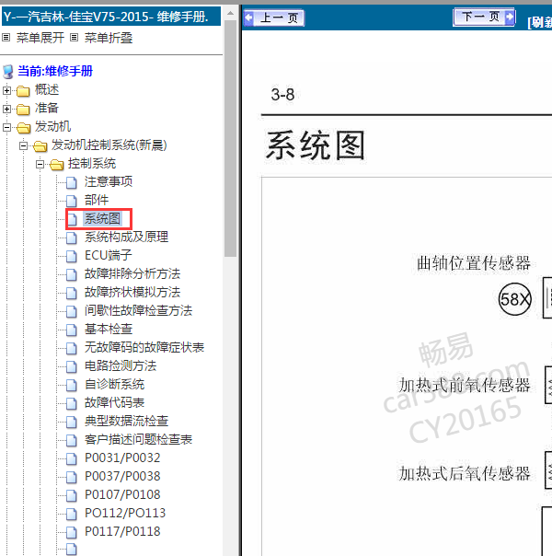Expand the 准备 tree node

(x=6, y=110)
